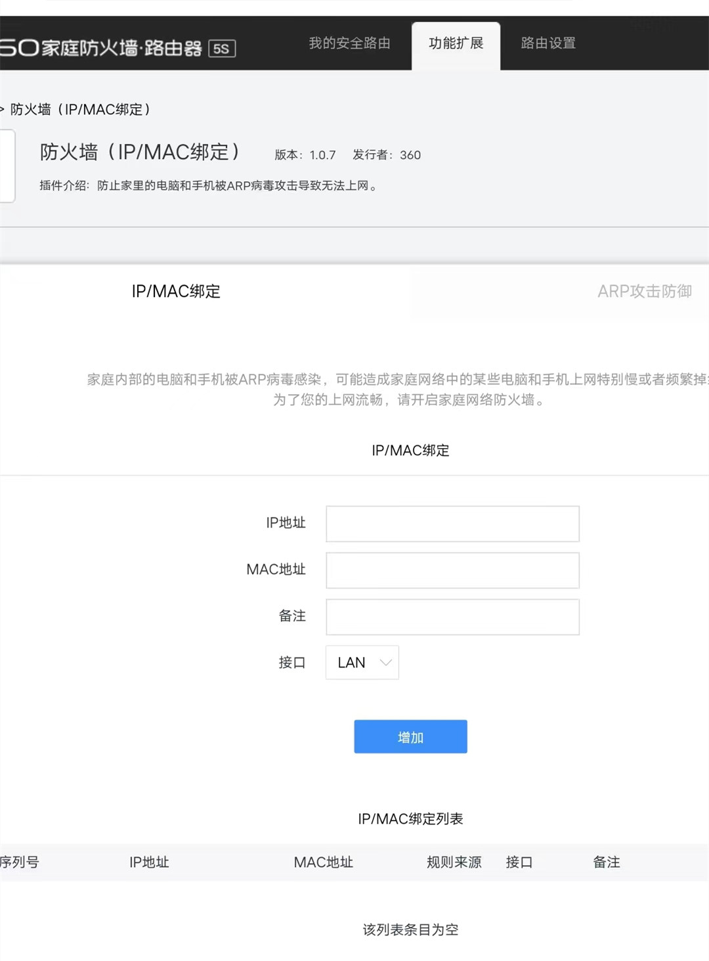Open the 路由设置 menu item
The image size is (709, 961).
(x=548, y=44)
